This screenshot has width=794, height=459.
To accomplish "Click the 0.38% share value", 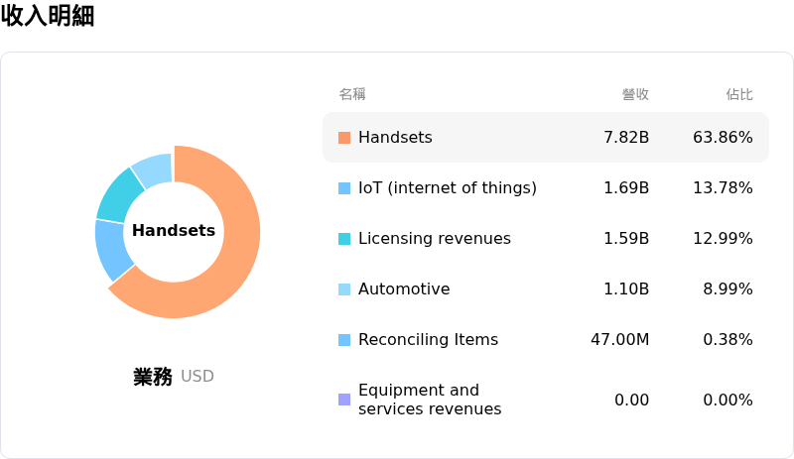I will (x=728, y=340).
